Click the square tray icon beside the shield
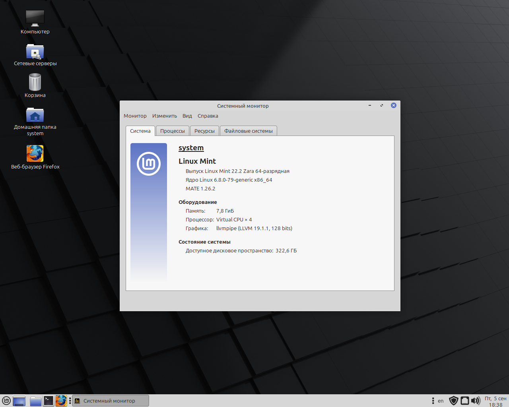 (x=464, y=401)
